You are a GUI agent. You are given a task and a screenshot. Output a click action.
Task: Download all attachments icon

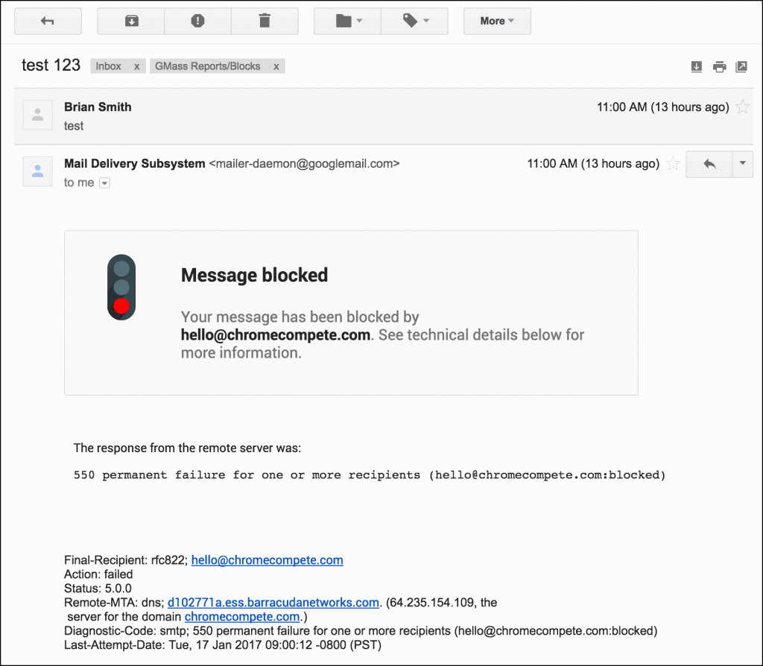697,67
